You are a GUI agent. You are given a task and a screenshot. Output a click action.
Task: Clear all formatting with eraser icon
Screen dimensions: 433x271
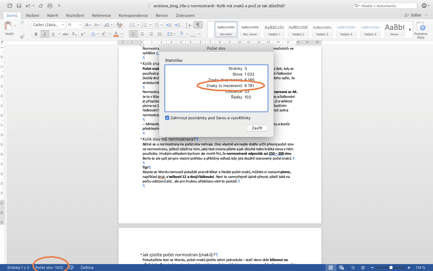tap(119, 25)
